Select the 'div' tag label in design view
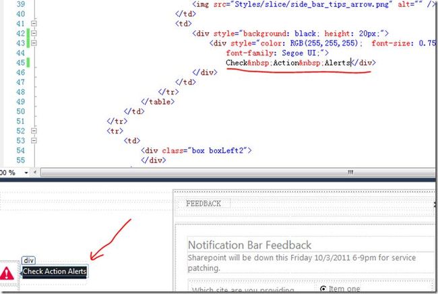 point(28,260)
